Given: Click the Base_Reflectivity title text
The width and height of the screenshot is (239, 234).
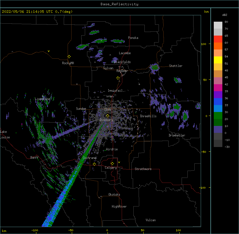Looking at the screenshot, I should coord(119,4).
